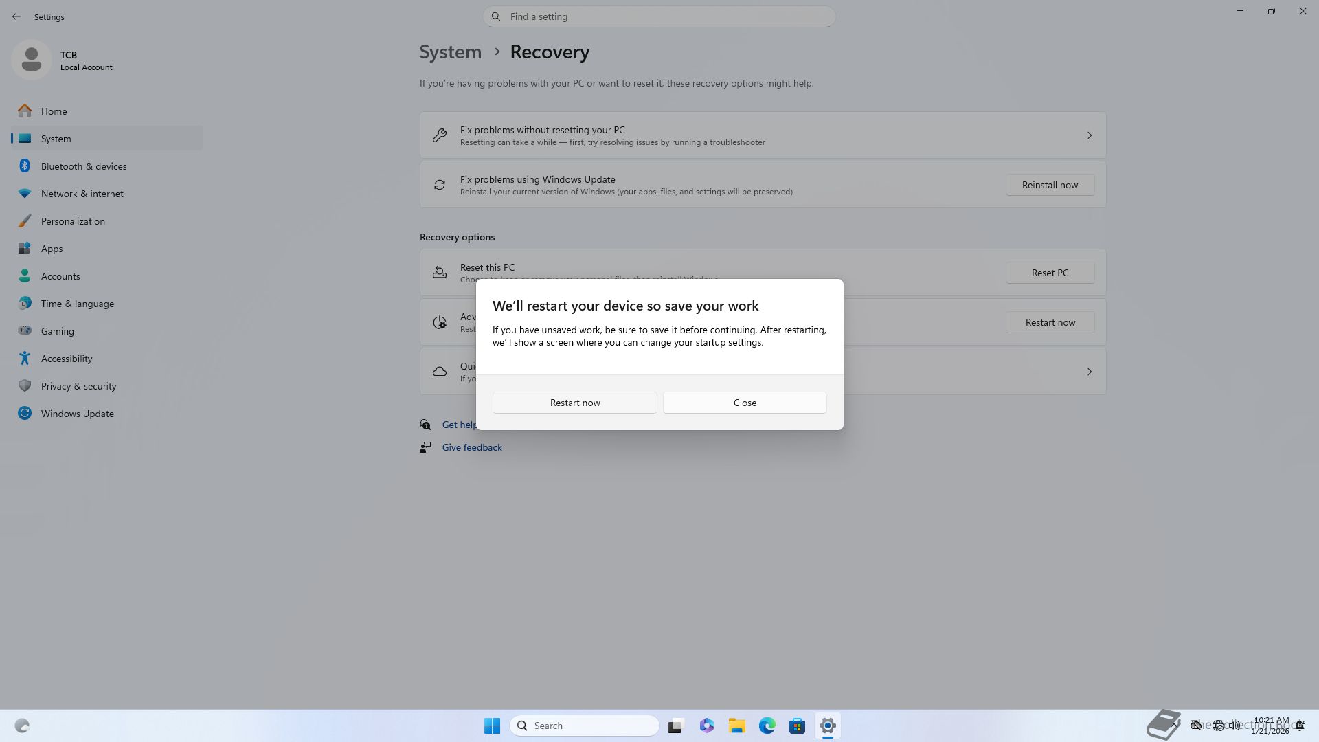Image resolution: width=1319 pixels, height=742 pixels.
Task: Click Restart now in the dialog
Action: pyautogui.click(x=574, y=403)
